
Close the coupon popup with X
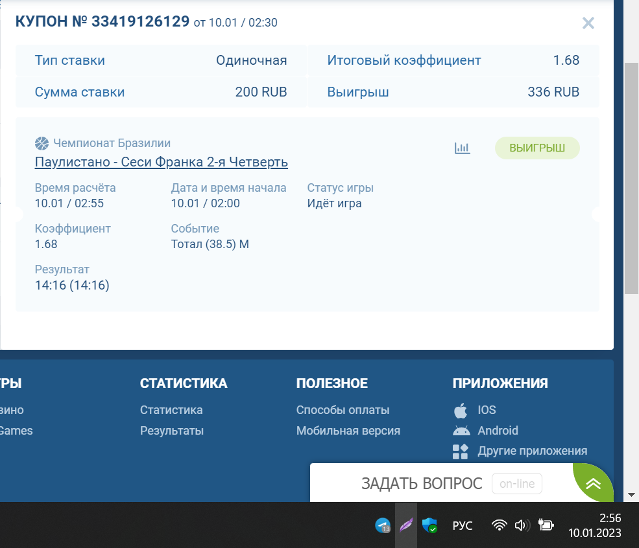pyautogui.click(x=588, y=23)
